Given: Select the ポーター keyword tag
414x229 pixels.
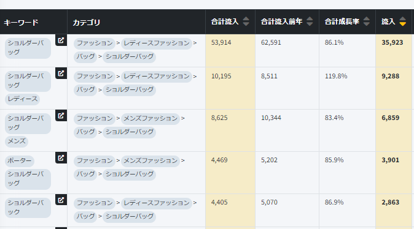Looking at the screenshot, I should (x=20, y=160).
